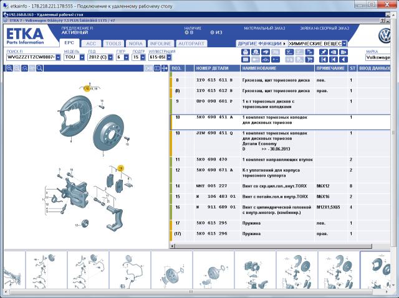Open the МОДЕЛЬ dropdown showing TOU

[82, 57]
